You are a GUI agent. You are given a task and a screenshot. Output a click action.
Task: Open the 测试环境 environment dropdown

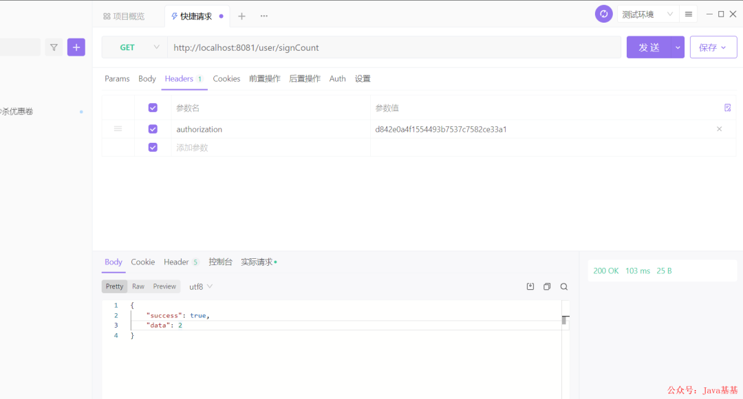point(647,14)
